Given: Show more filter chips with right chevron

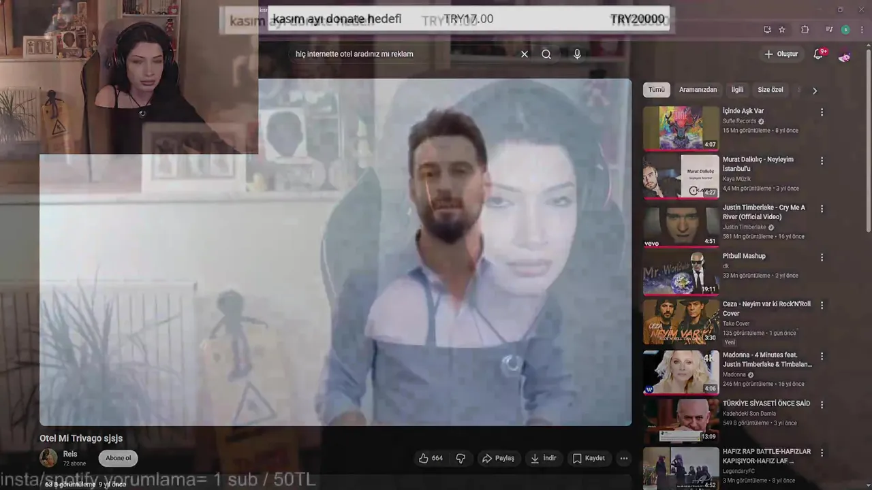Looking at the screenshot, I should click(x=814, y=91).
